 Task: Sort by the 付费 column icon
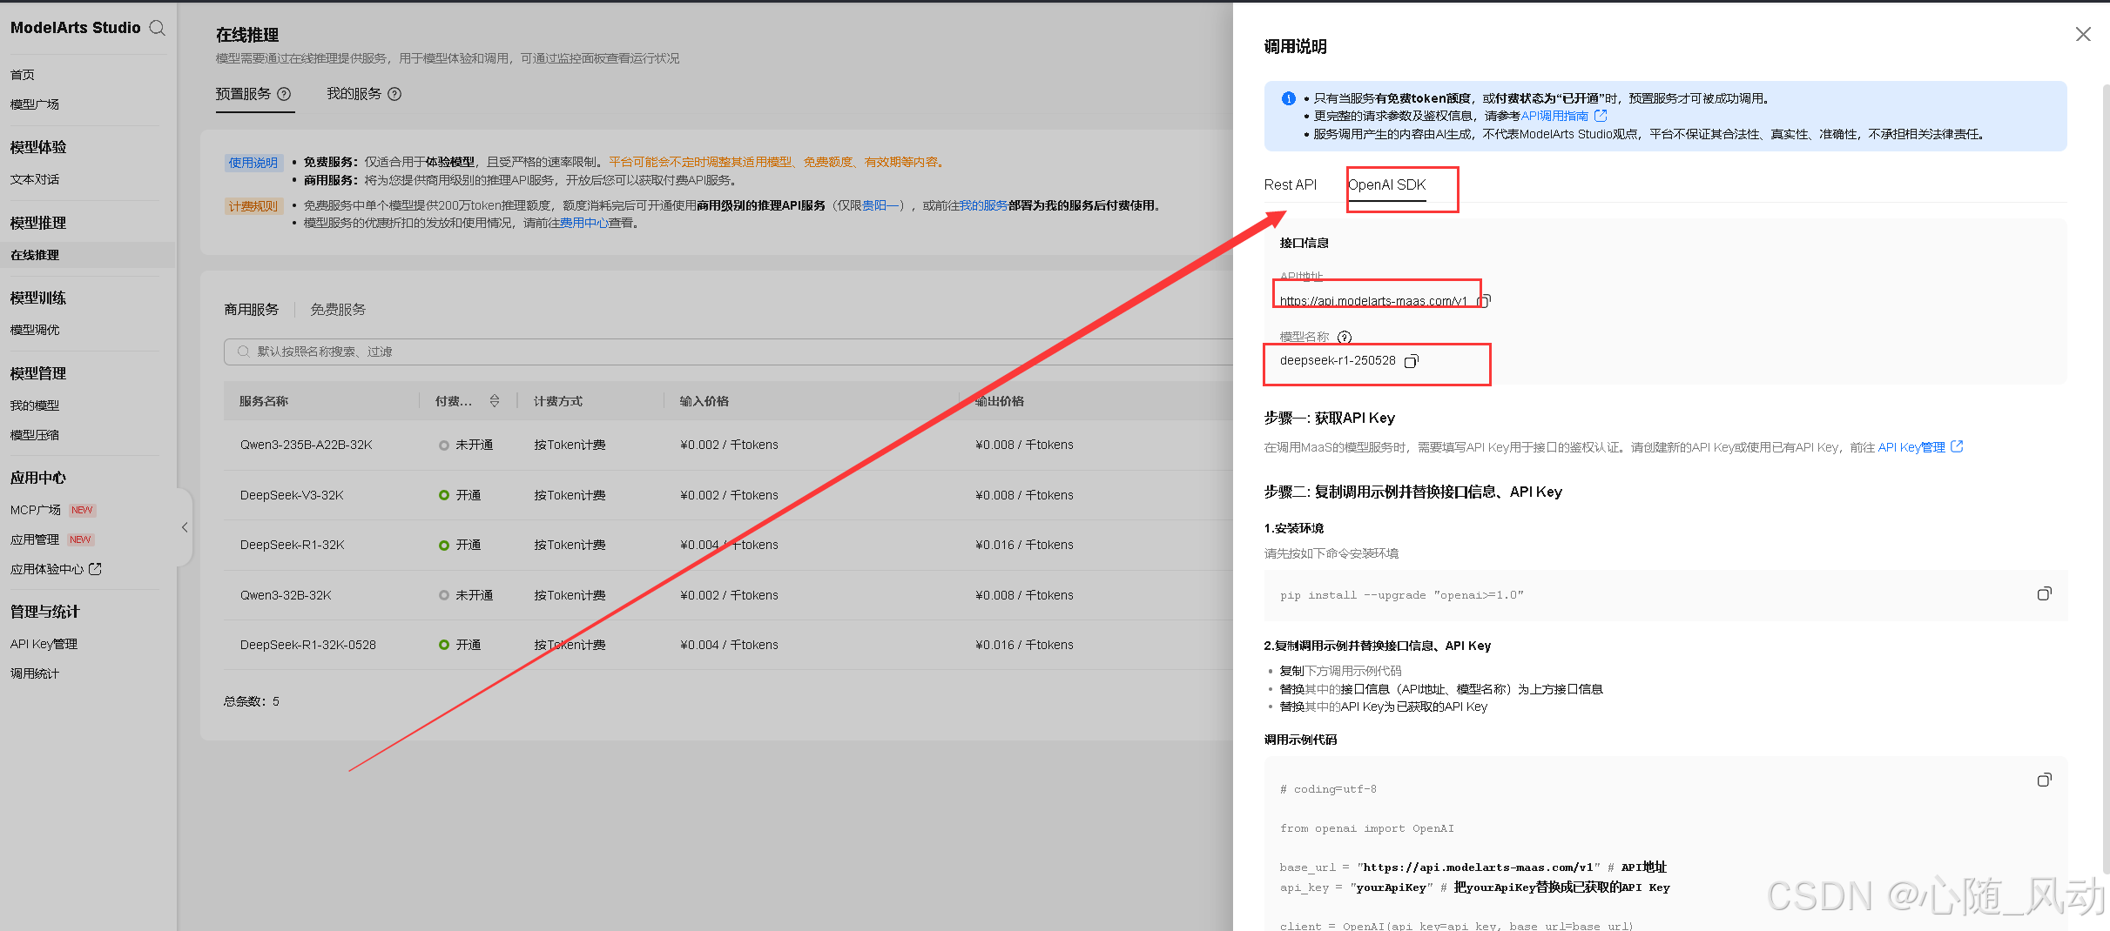click(x=494, y=401)
